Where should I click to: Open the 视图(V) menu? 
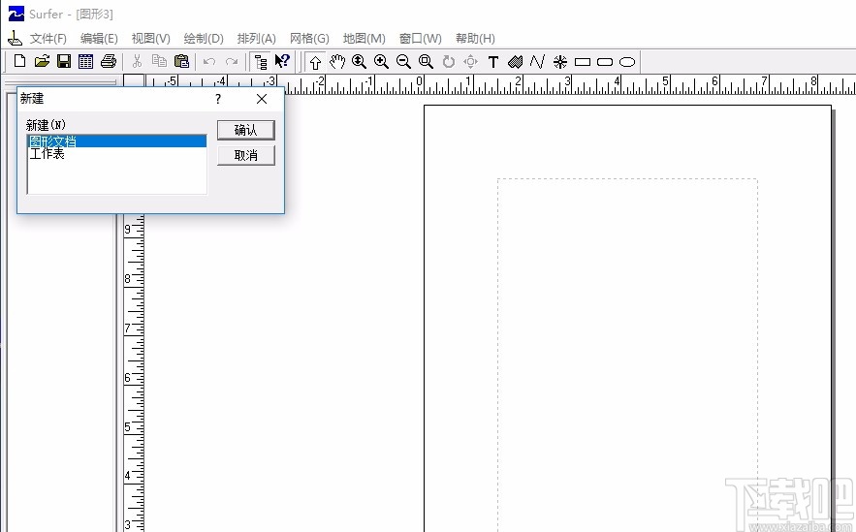150,38
